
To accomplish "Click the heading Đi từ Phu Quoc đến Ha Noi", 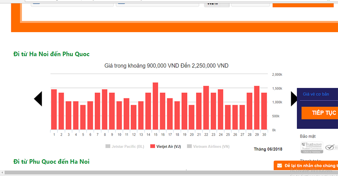I will coord(51,161).
